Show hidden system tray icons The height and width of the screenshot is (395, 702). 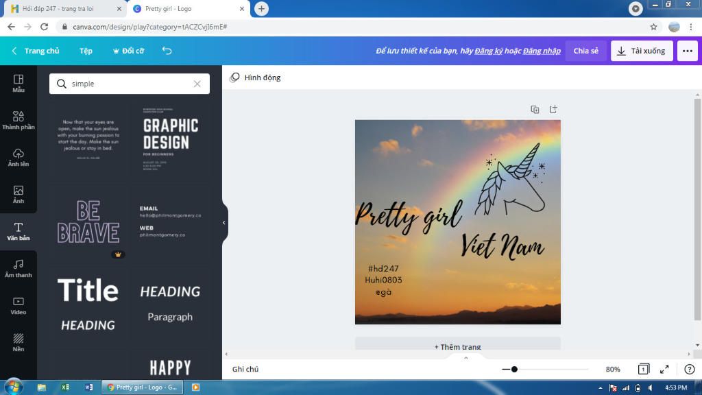(600, 388)
